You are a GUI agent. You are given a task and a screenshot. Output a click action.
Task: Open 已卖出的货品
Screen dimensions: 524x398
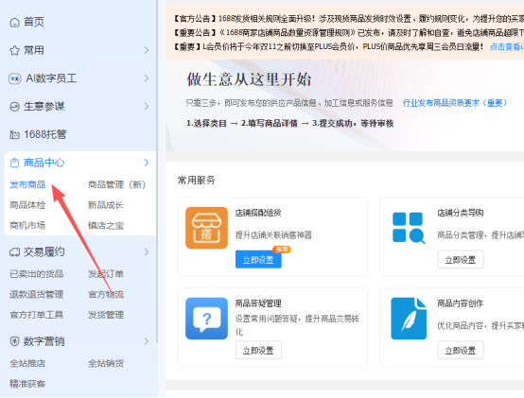click(37, 274)
